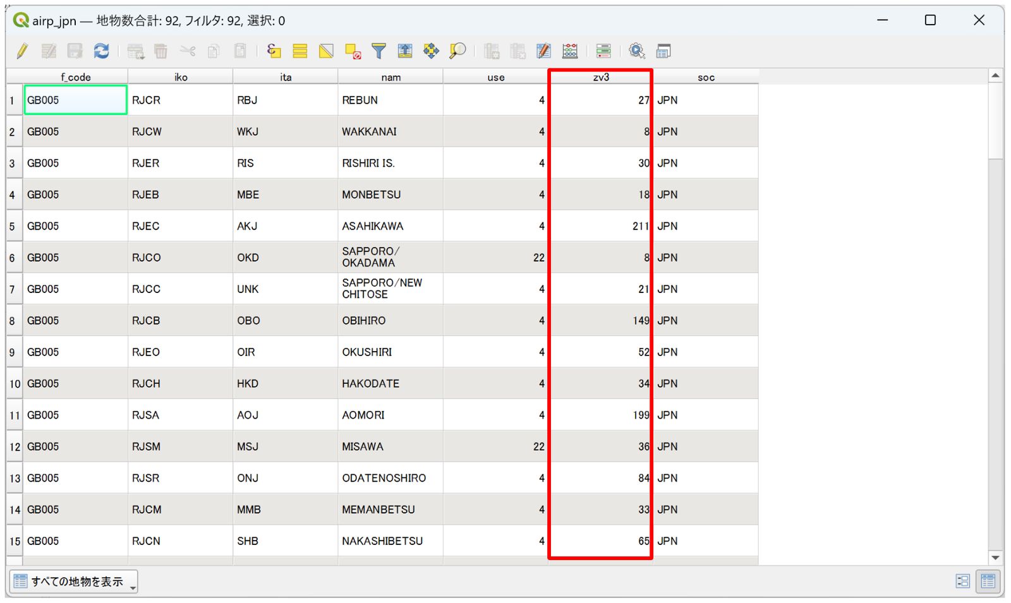The image size is (1011, 603).
Task: Open the filter/select by form funnel icon
Action: coord(378,51)
